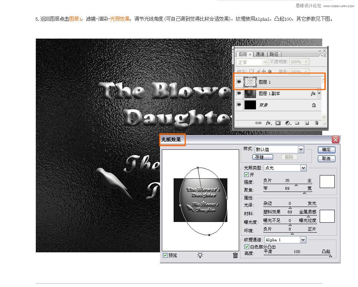Expand layer effects arrow on 图层 1 副本
Screen dimensions: 358x287
tap(319, 93)
